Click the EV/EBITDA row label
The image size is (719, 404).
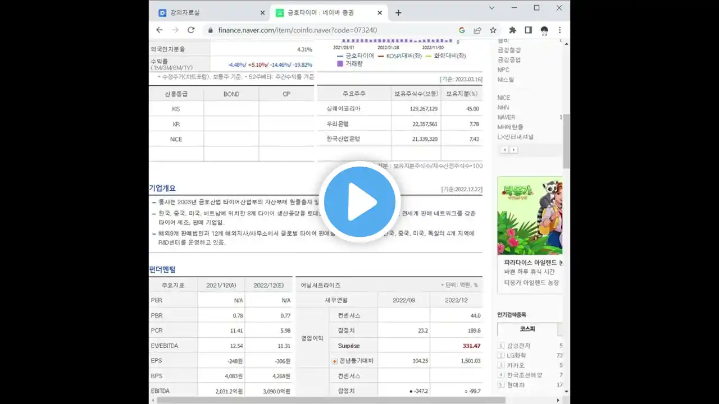click(x=165, y=346)
